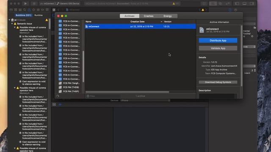The width and height of the screenshot is (271, 152).
Task: Collapse second Possible misuse of comma warning
Action: tap(15, 88)
